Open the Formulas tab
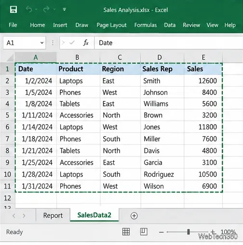Screen dimensions: 243x245 146,25
